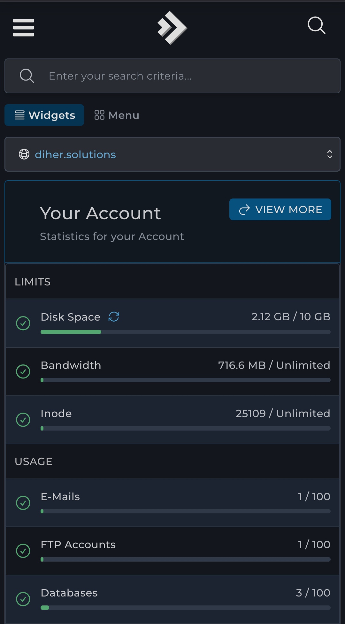Screen dimensions: 345x624
Task: Switch to the Menu tab
Action: [x=117, y=115]
